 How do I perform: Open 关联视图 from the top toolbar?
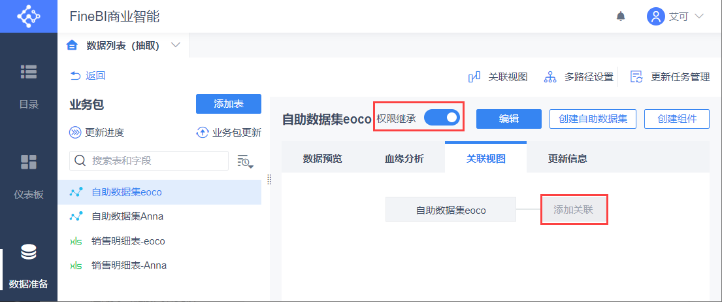click(498, 77)
